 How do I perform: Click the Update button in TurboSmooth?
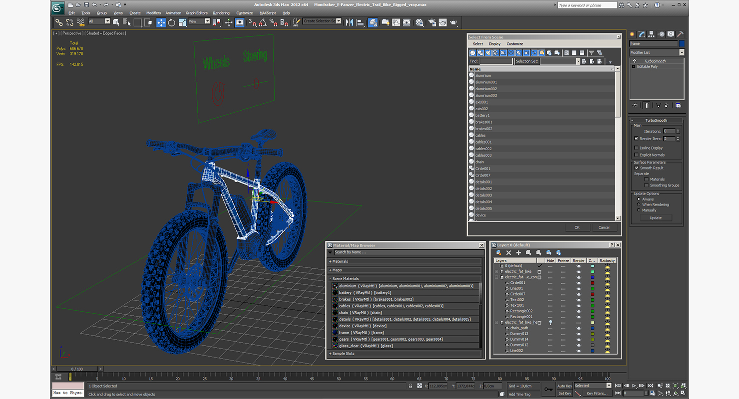pos(656,218)
